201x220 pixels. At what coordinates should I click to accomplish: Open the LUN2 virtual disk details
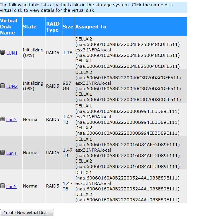(x=12, y=86)
